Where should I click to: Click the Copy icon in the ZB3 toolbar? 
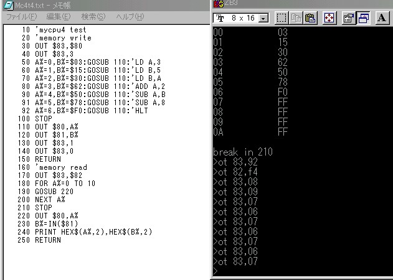296,18
